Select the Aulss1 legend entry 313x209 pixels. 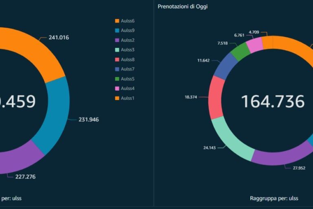127,98
